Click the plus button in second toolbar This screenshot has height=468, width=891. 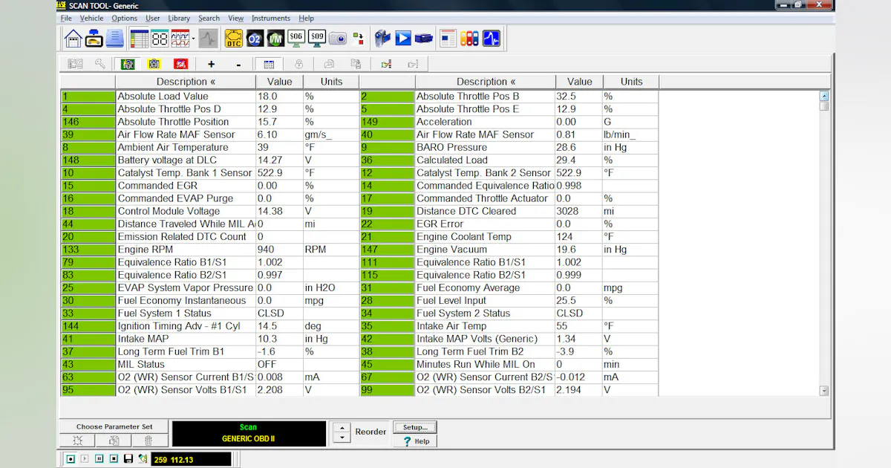(x=211, y=65)
